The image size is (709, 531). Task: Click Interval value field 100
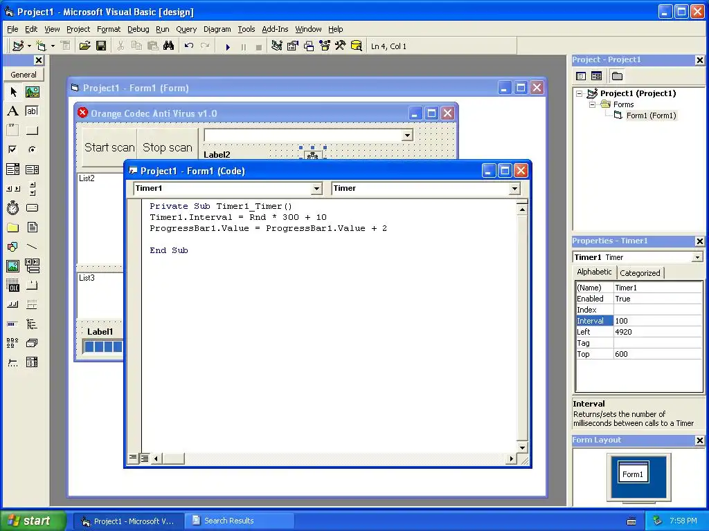[x=658, y=321]
